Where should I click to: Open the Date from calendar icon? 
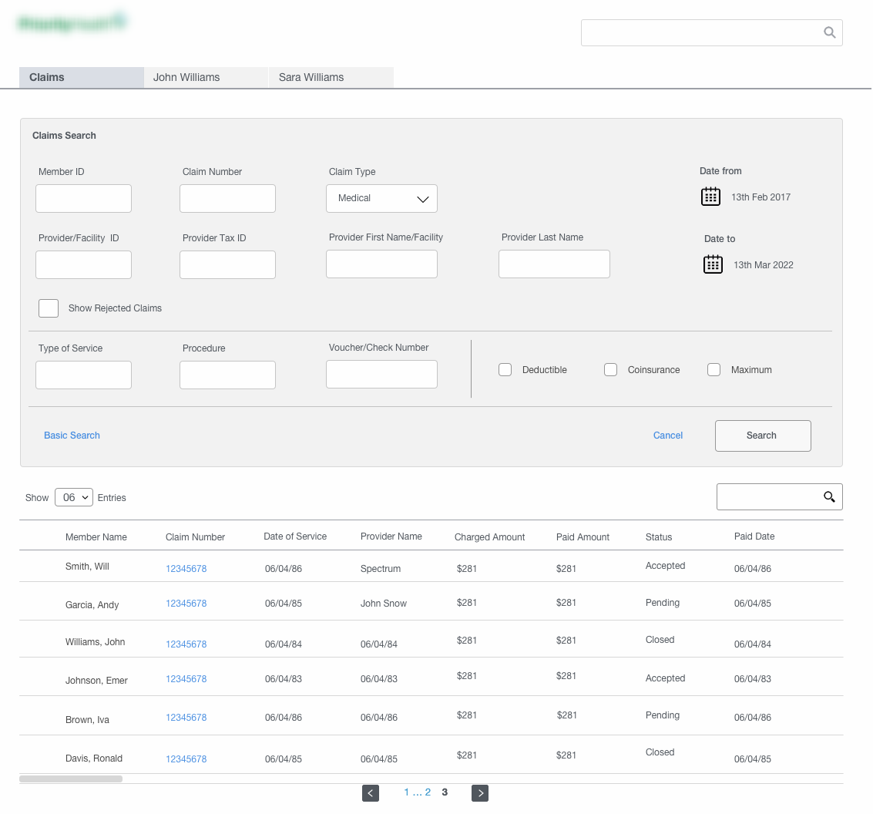[710, 197]
